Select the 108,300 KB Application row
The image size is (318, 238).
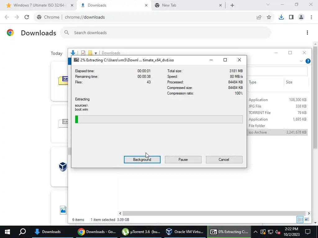coord(277,100)
